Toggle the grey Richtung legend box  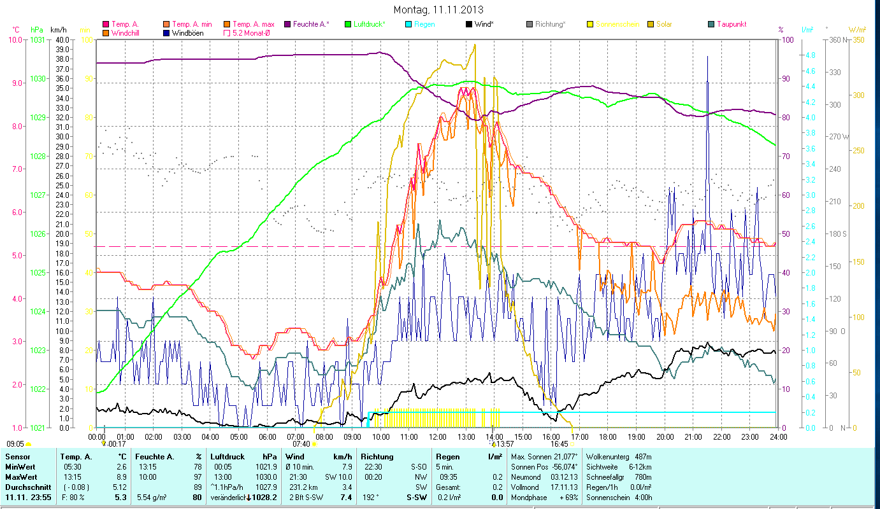(529, 25)
